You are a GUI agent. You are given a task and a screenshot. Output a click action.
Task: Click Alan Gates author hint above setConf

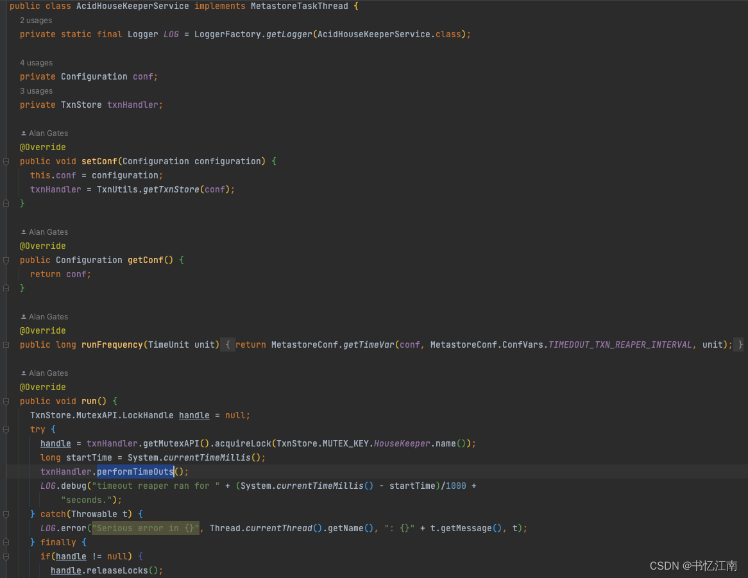coord(48,133)
